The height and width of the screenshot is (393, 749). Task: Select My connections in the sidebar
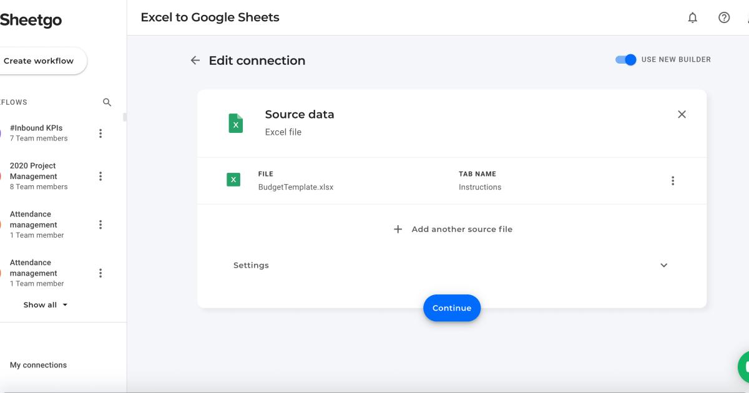38,364
